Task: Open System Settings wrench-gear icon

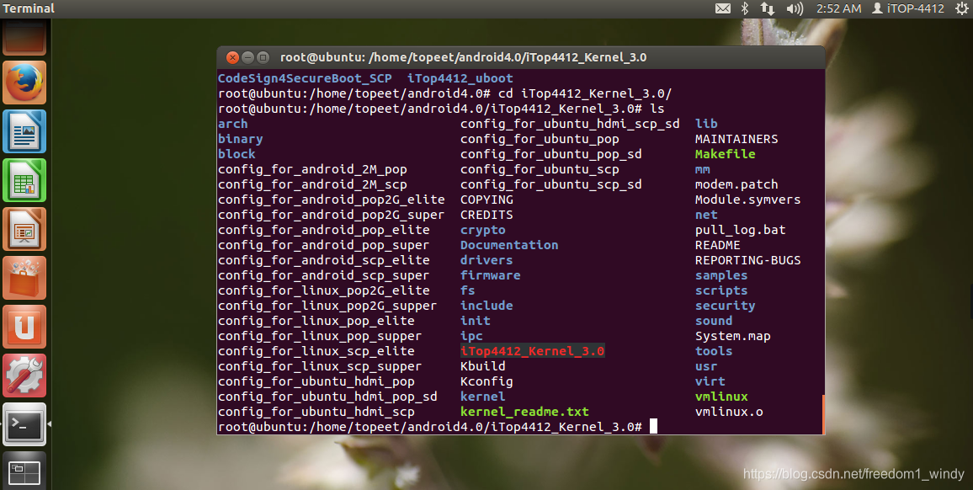Action: [x=24, y=375]
